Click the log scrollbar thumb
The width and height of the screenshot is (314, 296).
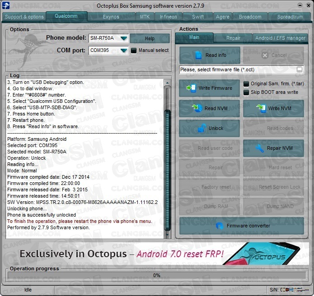click(x=167, y=170)
